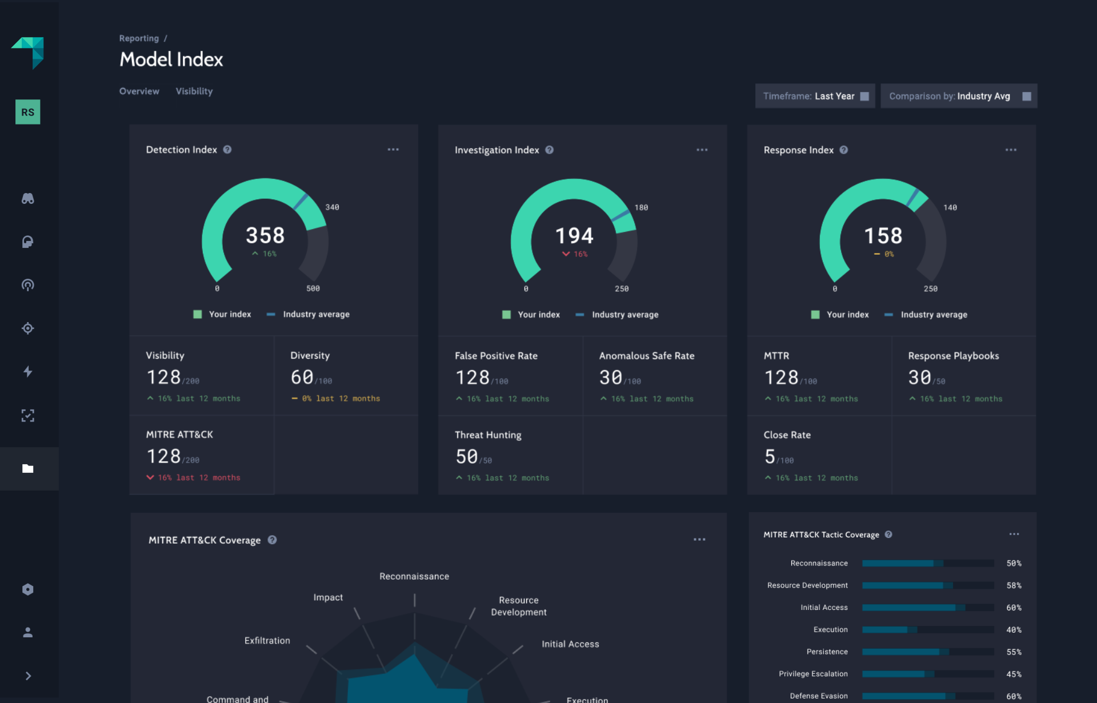Click the Detection Index 'Industry average' legend label
This screenshot has width=1097, height=703.
click(x=317, y=314)
